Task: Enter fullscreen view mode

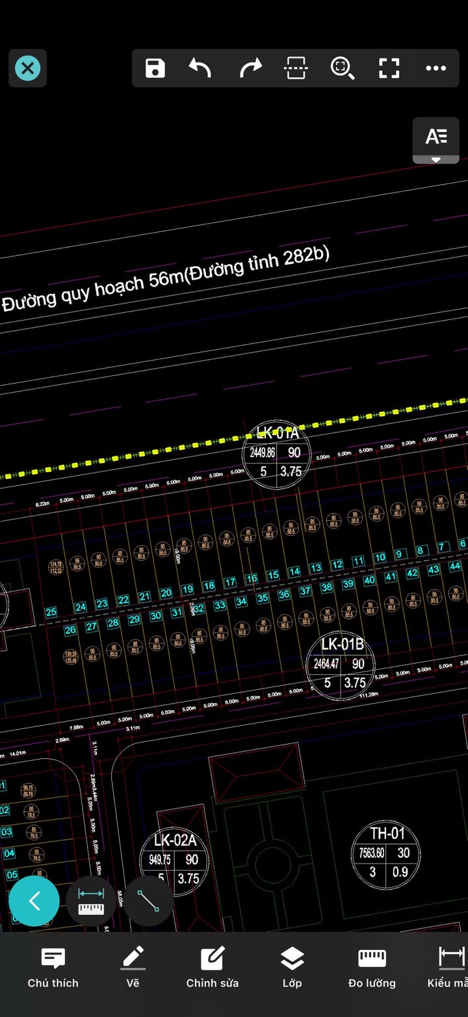Action: tap(389, 68)
